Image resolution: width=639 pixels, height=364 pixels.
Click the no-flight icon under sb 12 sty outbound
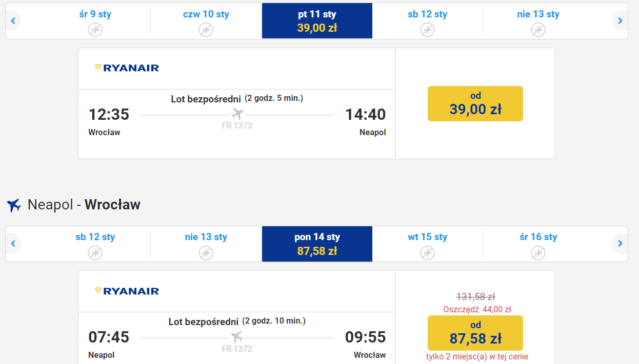click(x=427, y=30)
